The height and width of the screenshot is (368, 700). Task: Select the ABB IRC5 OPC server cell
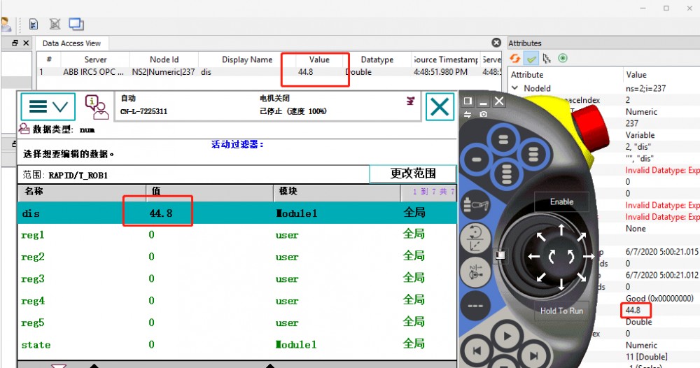click(x=93, y=72)
